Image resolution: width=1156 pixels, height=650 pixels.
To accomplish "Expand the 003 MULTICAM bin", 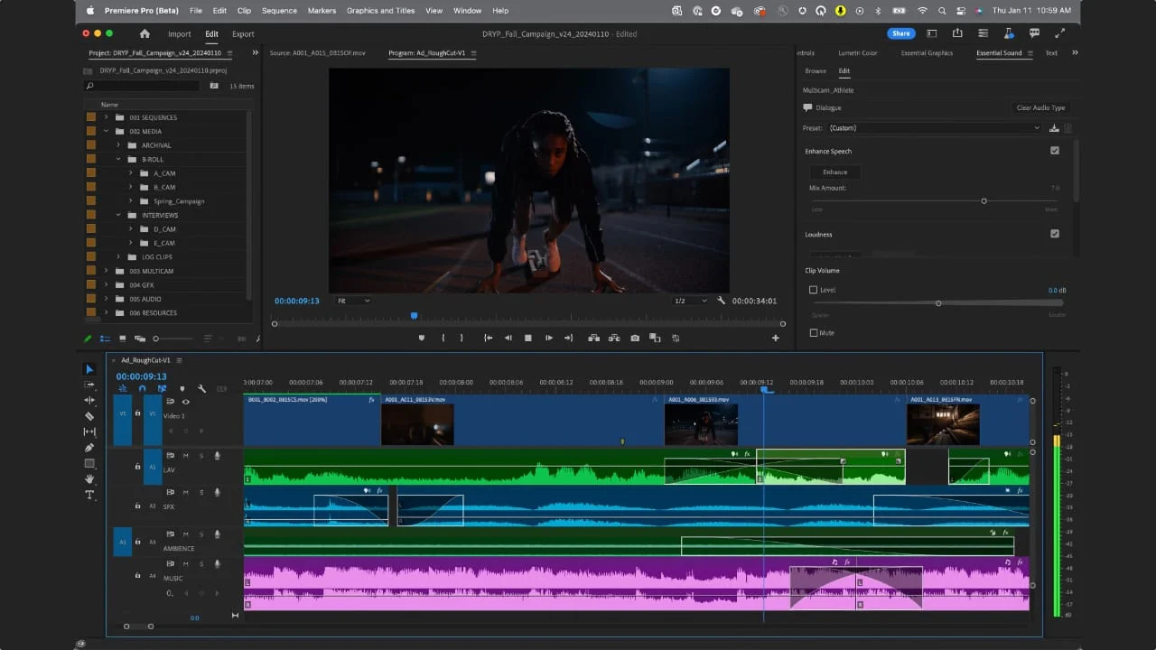I will click(106, 271).
